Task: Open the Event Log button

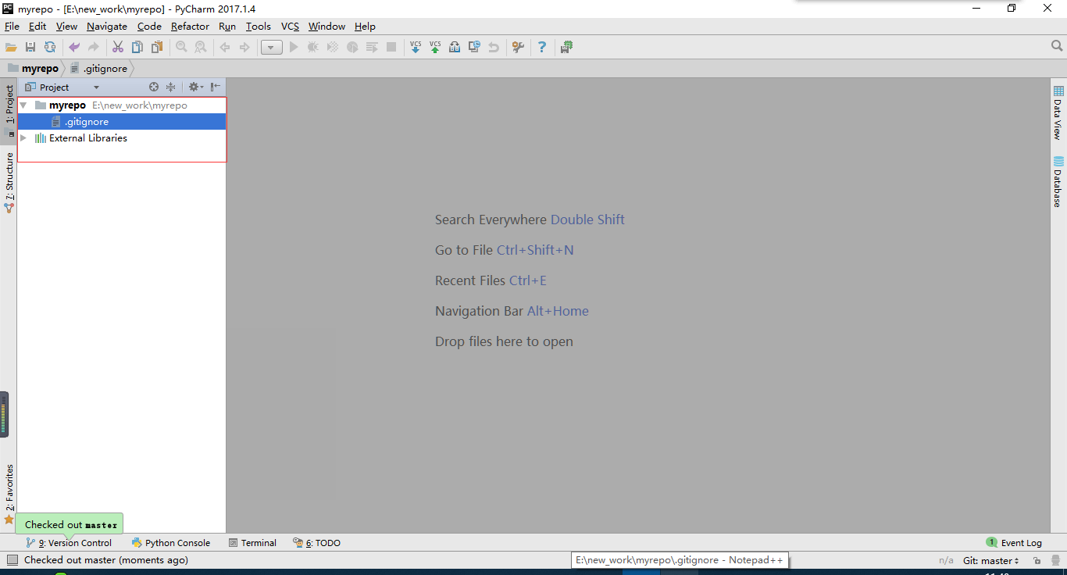Action: pyautogui.click(x=1014, y=543)
